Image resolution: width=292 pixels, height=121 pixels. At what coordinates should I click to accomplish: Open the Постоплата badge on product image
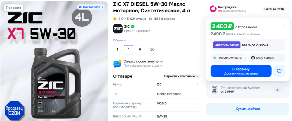tap(91, 7)
